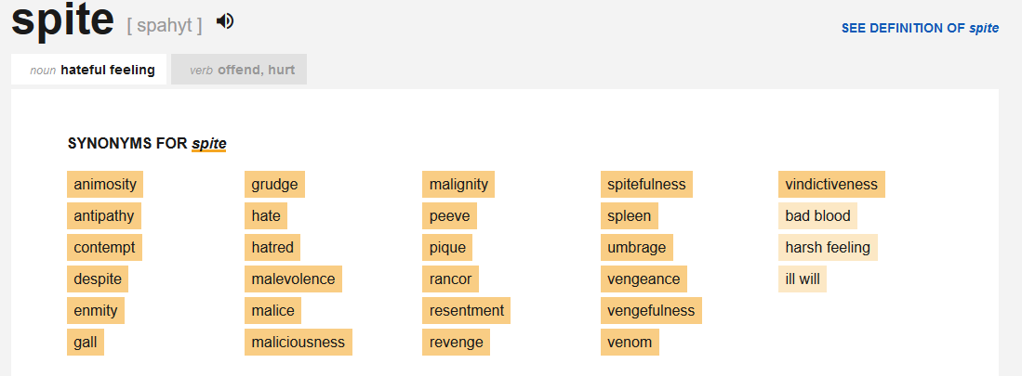
Task: Open the synonym 'animosity'
Action: (x=105, y=184)
